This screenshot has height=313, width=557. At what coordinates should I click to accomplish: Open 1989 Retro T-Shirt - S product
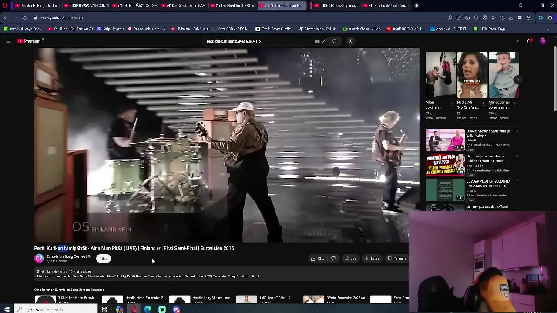point(263,299)
